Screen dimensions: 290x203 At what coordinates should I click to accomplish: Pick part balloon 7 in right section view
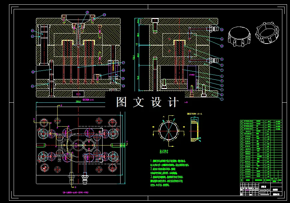click(x=222, y=70)
